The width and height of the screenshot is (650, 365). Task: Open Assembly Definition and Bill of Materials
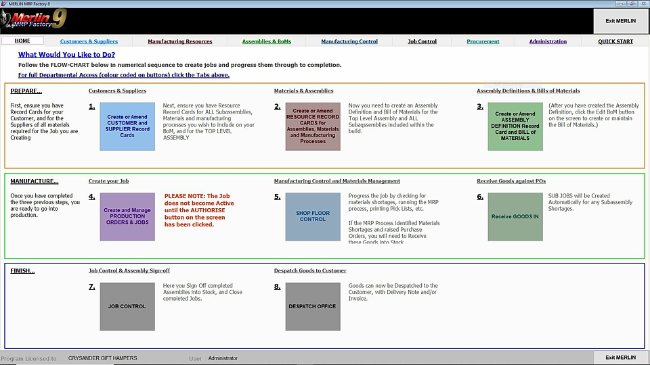tap(515, 126)
